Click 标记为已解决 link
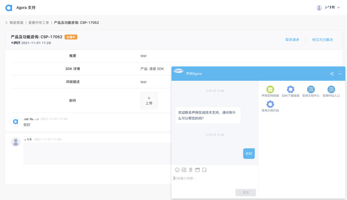This screenshot has height=200, width=347. 323,40
